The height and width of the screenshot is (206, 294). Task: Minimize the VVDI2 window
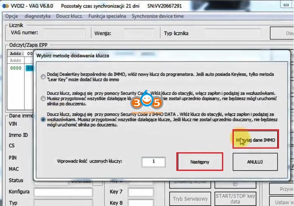(286, 5)
